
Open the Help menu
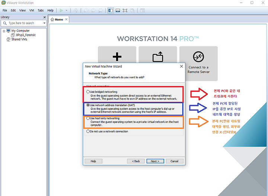click(x=50, y=10)
